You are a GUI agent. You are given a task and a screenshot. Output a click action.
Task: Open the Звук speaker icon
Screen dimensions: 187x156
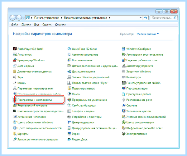coord(15,77)
